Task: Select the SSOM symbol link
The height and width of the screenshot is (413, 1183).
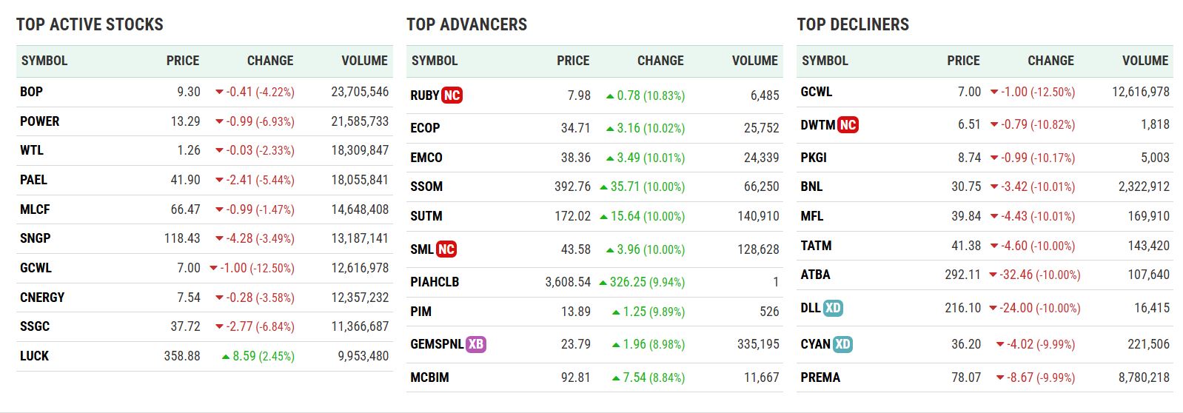Action: [426, 187]
